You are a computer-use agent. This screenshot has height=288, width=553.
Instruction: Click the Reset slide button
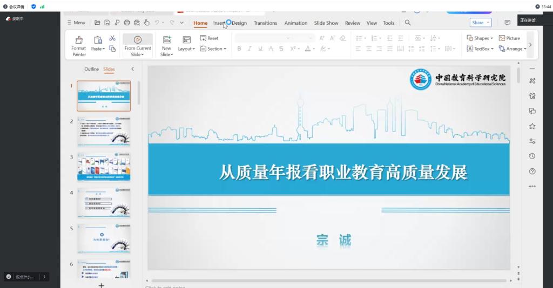point(209,38)
